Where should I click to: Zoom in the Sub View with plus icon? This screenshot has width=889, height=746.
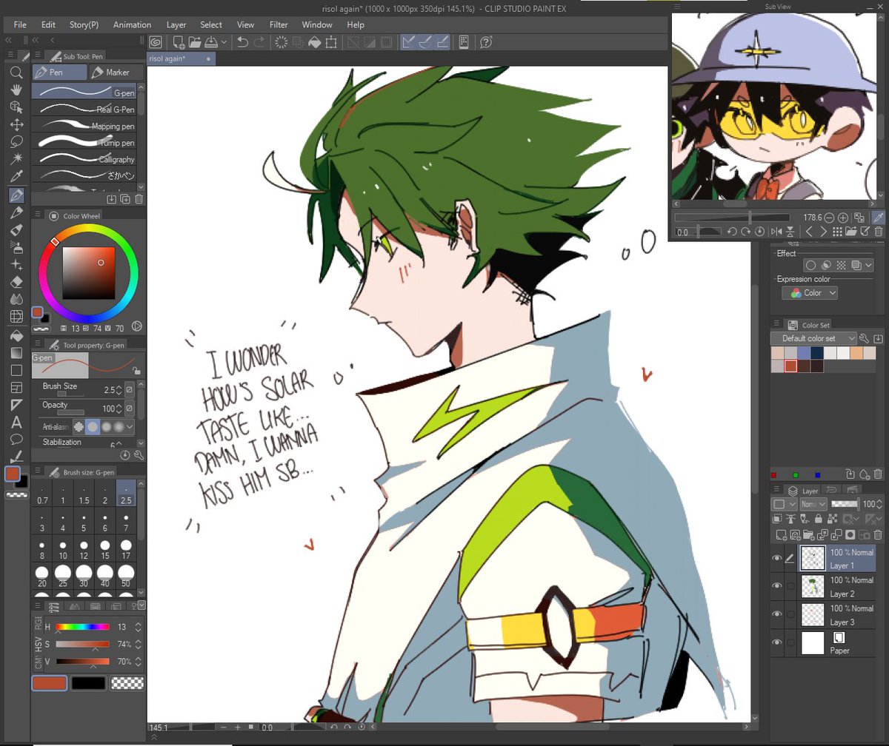point(843,218)
